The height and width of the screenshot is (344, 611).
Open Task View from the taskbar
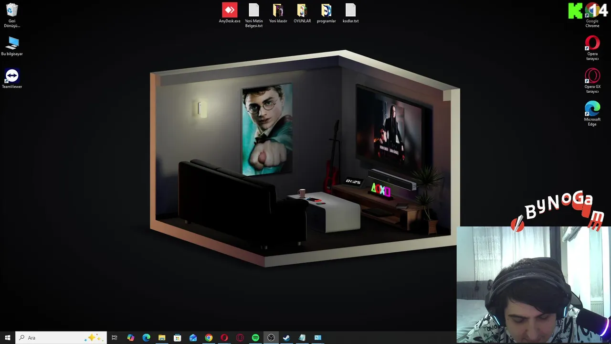(115, 338)
